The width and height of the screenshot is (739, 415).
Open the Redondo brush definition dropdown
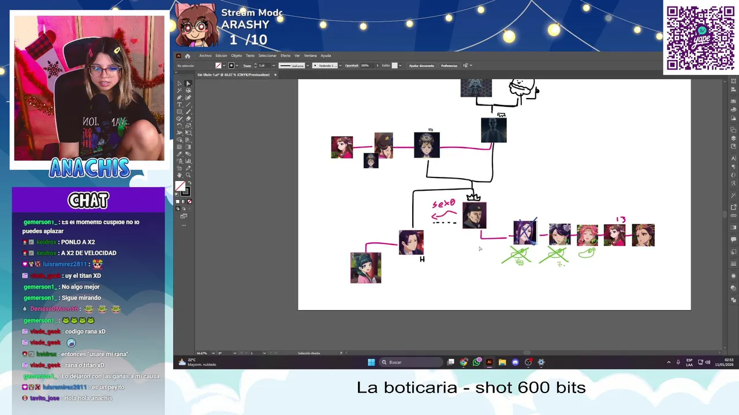tap(340, 65)
